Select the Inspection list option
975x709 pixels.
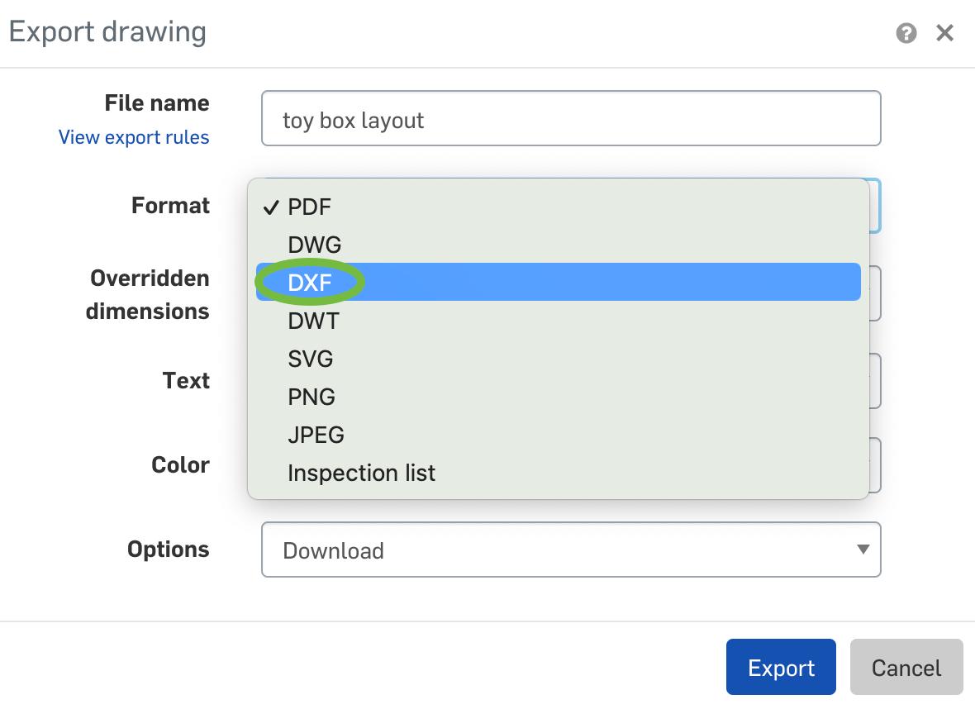(361, 473)
